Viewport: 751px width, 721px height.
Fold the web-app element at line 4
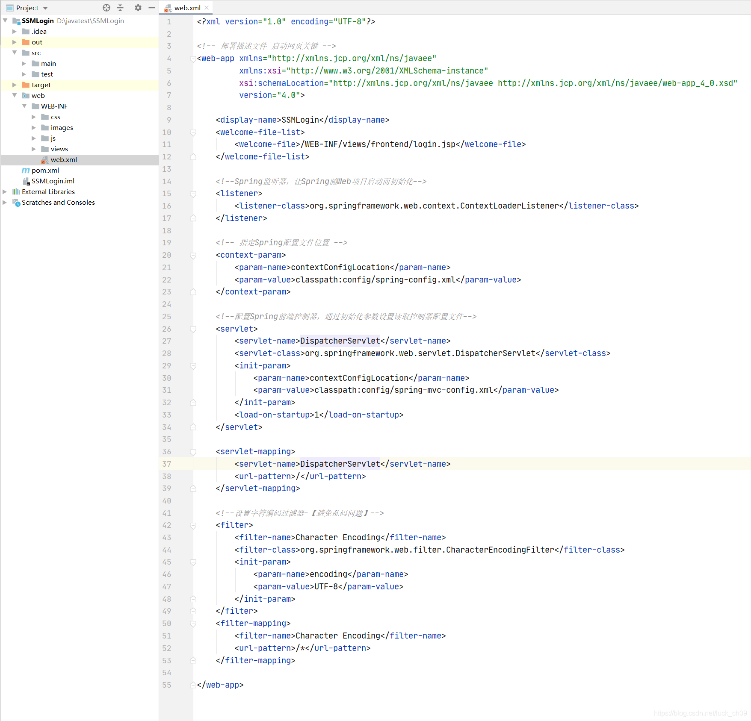(x=193, y=59)
